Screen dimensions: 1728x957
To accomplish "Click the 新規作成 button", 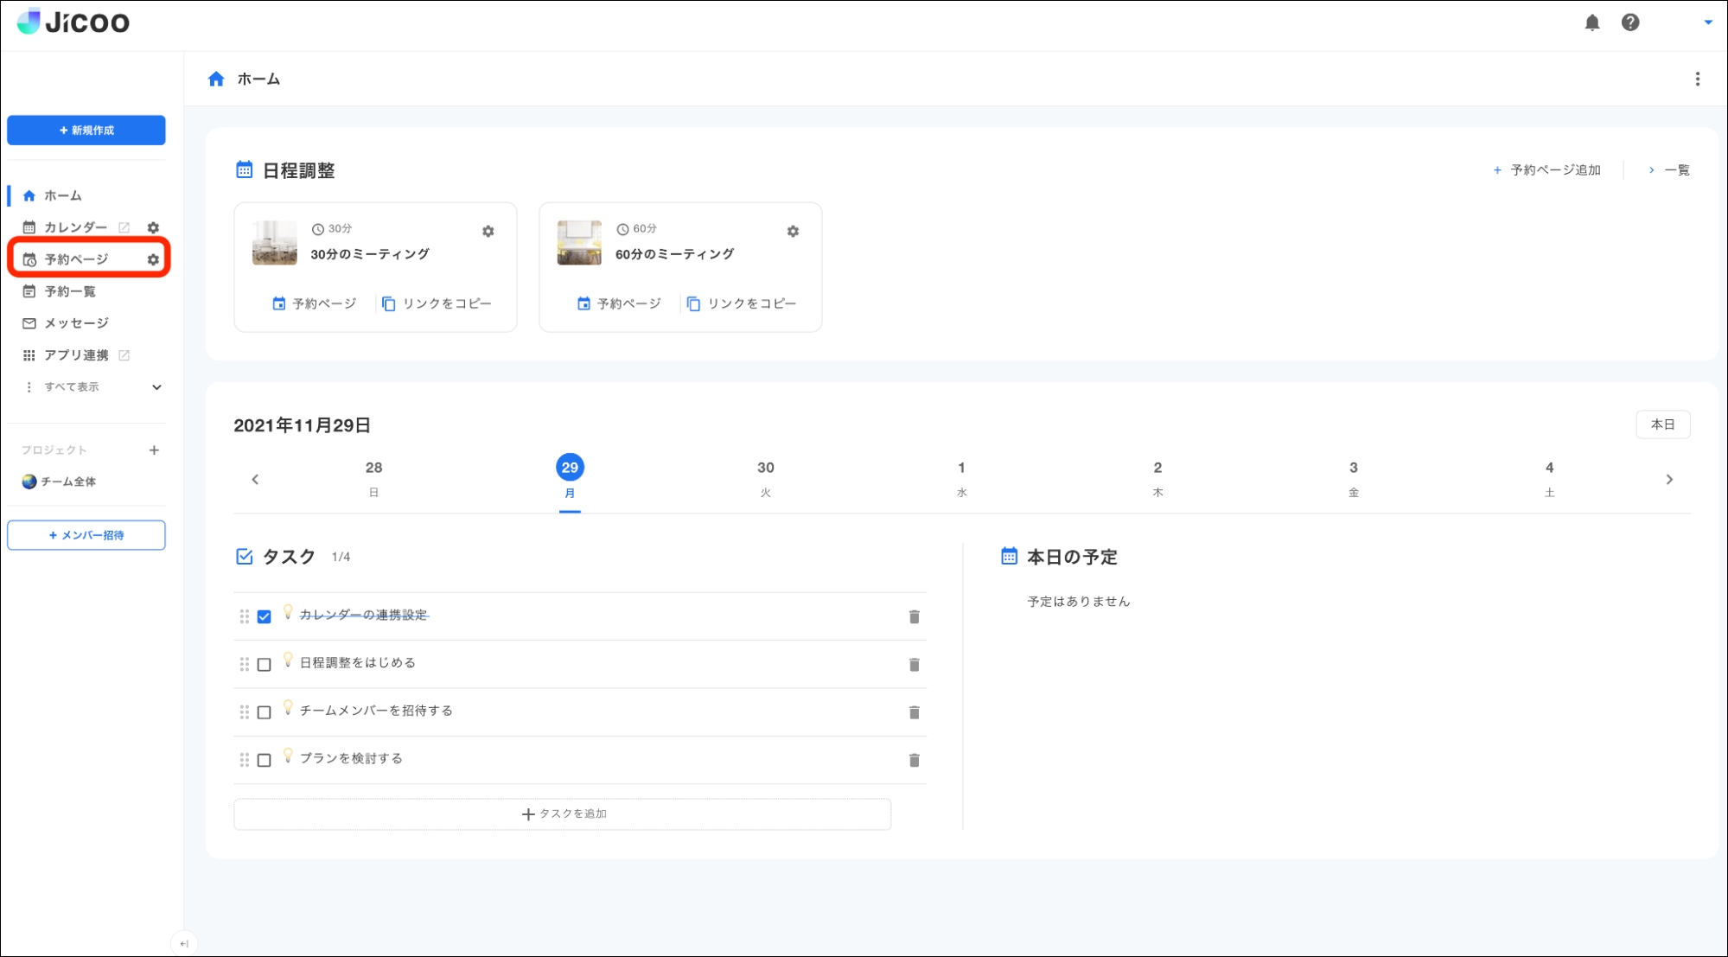I will click(86, 131).
